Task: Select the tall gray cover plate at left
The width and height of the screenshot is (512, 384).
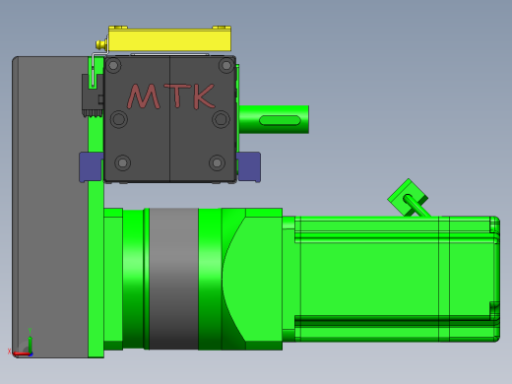Action: coord(50,207)
